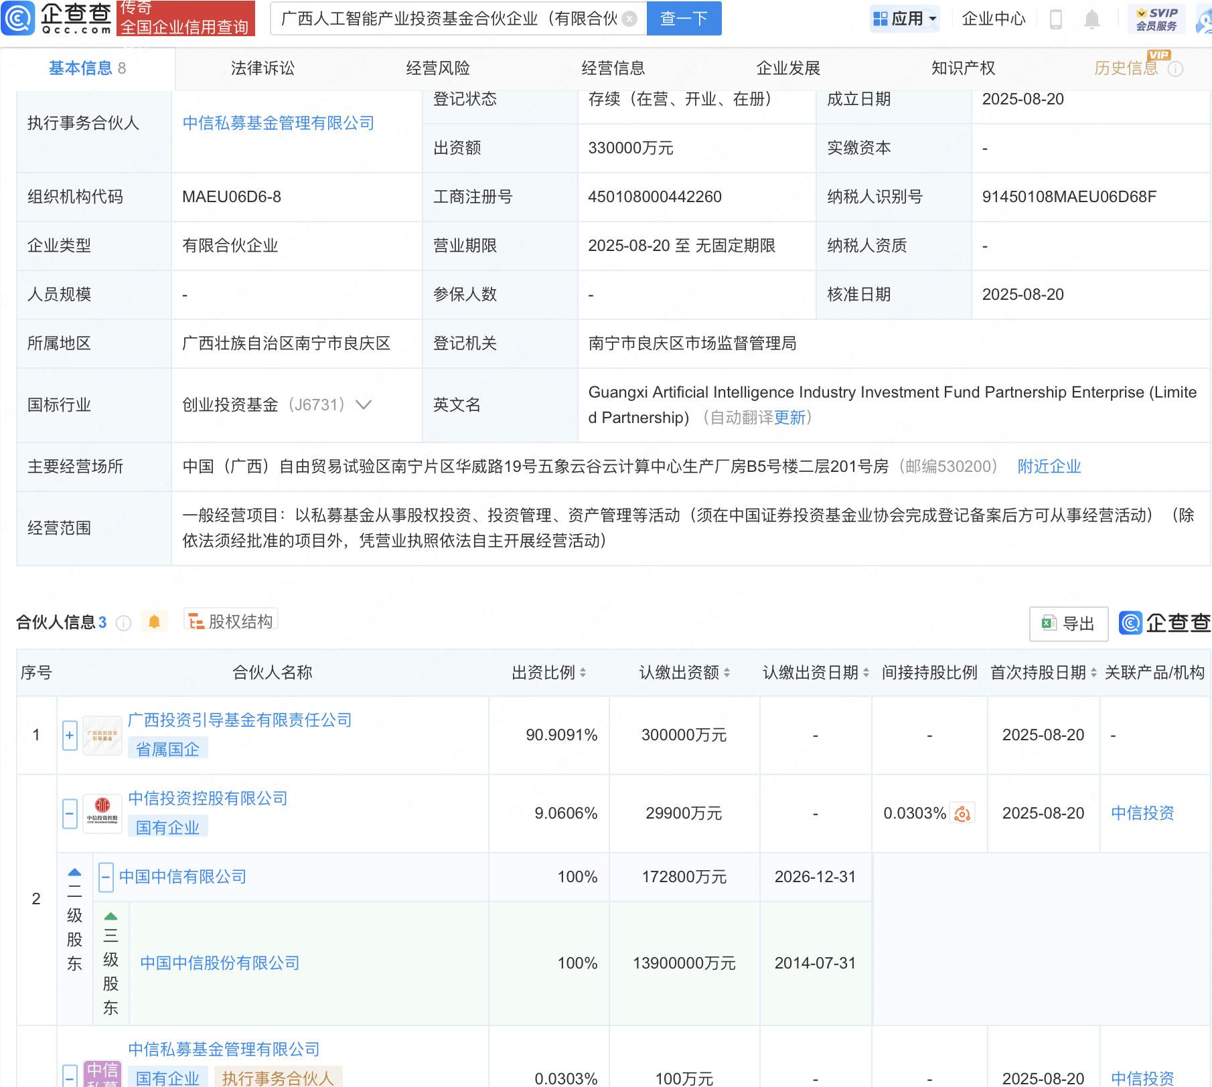The height and width of the screenshot is (1087, 1212).
Task: Collapse the 二级股东 arrow
Action: click(x=75, y=872)
